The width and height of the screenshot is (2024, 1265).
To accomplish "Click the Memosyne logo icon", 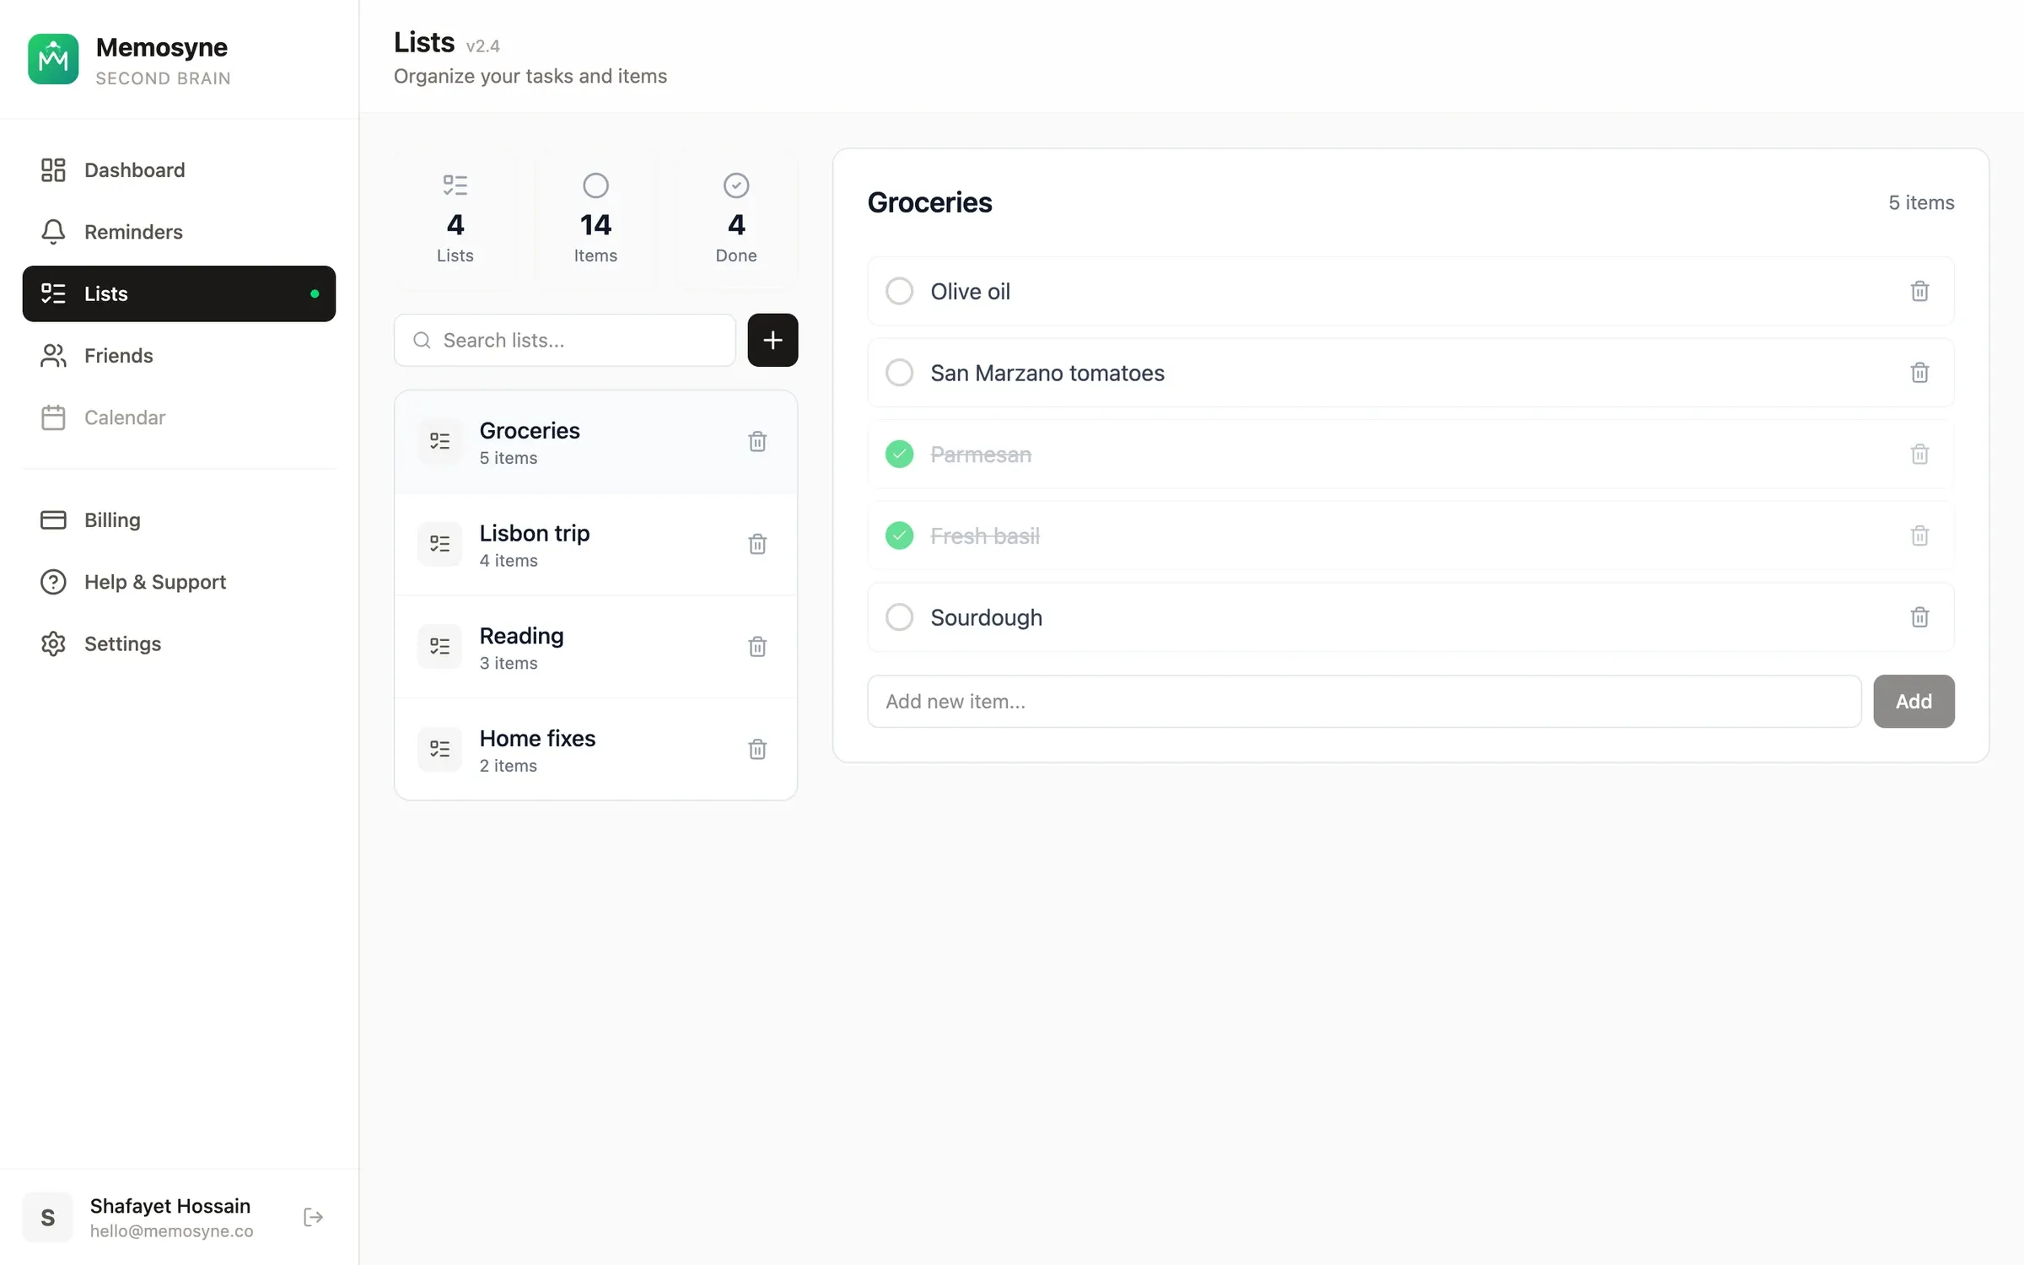I will pyautogui.click(x=53, y=59).
